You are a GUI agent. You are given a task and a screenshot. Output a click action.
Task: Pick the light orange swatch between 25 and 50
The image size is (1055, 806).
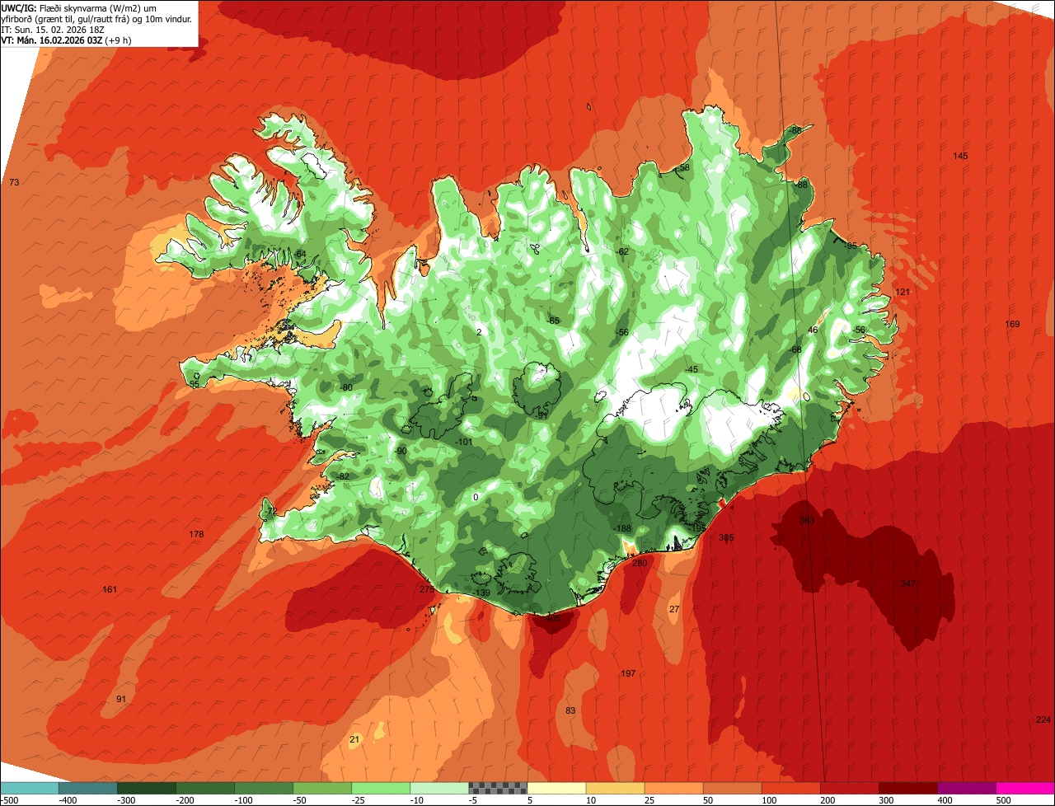673,788
